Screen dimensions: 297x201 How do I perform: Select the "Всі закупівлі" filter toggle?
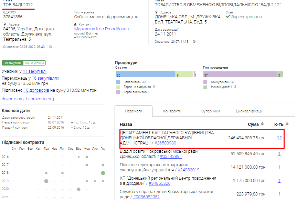pyautogui.click(x=12, y=63)
